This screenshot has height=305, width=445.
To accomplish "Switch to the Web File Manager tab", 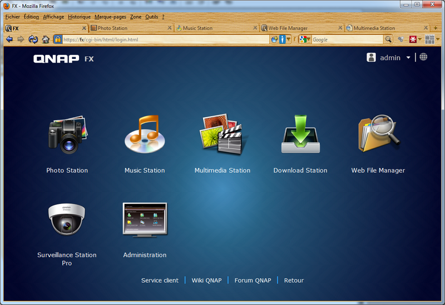I will (302, 28).
